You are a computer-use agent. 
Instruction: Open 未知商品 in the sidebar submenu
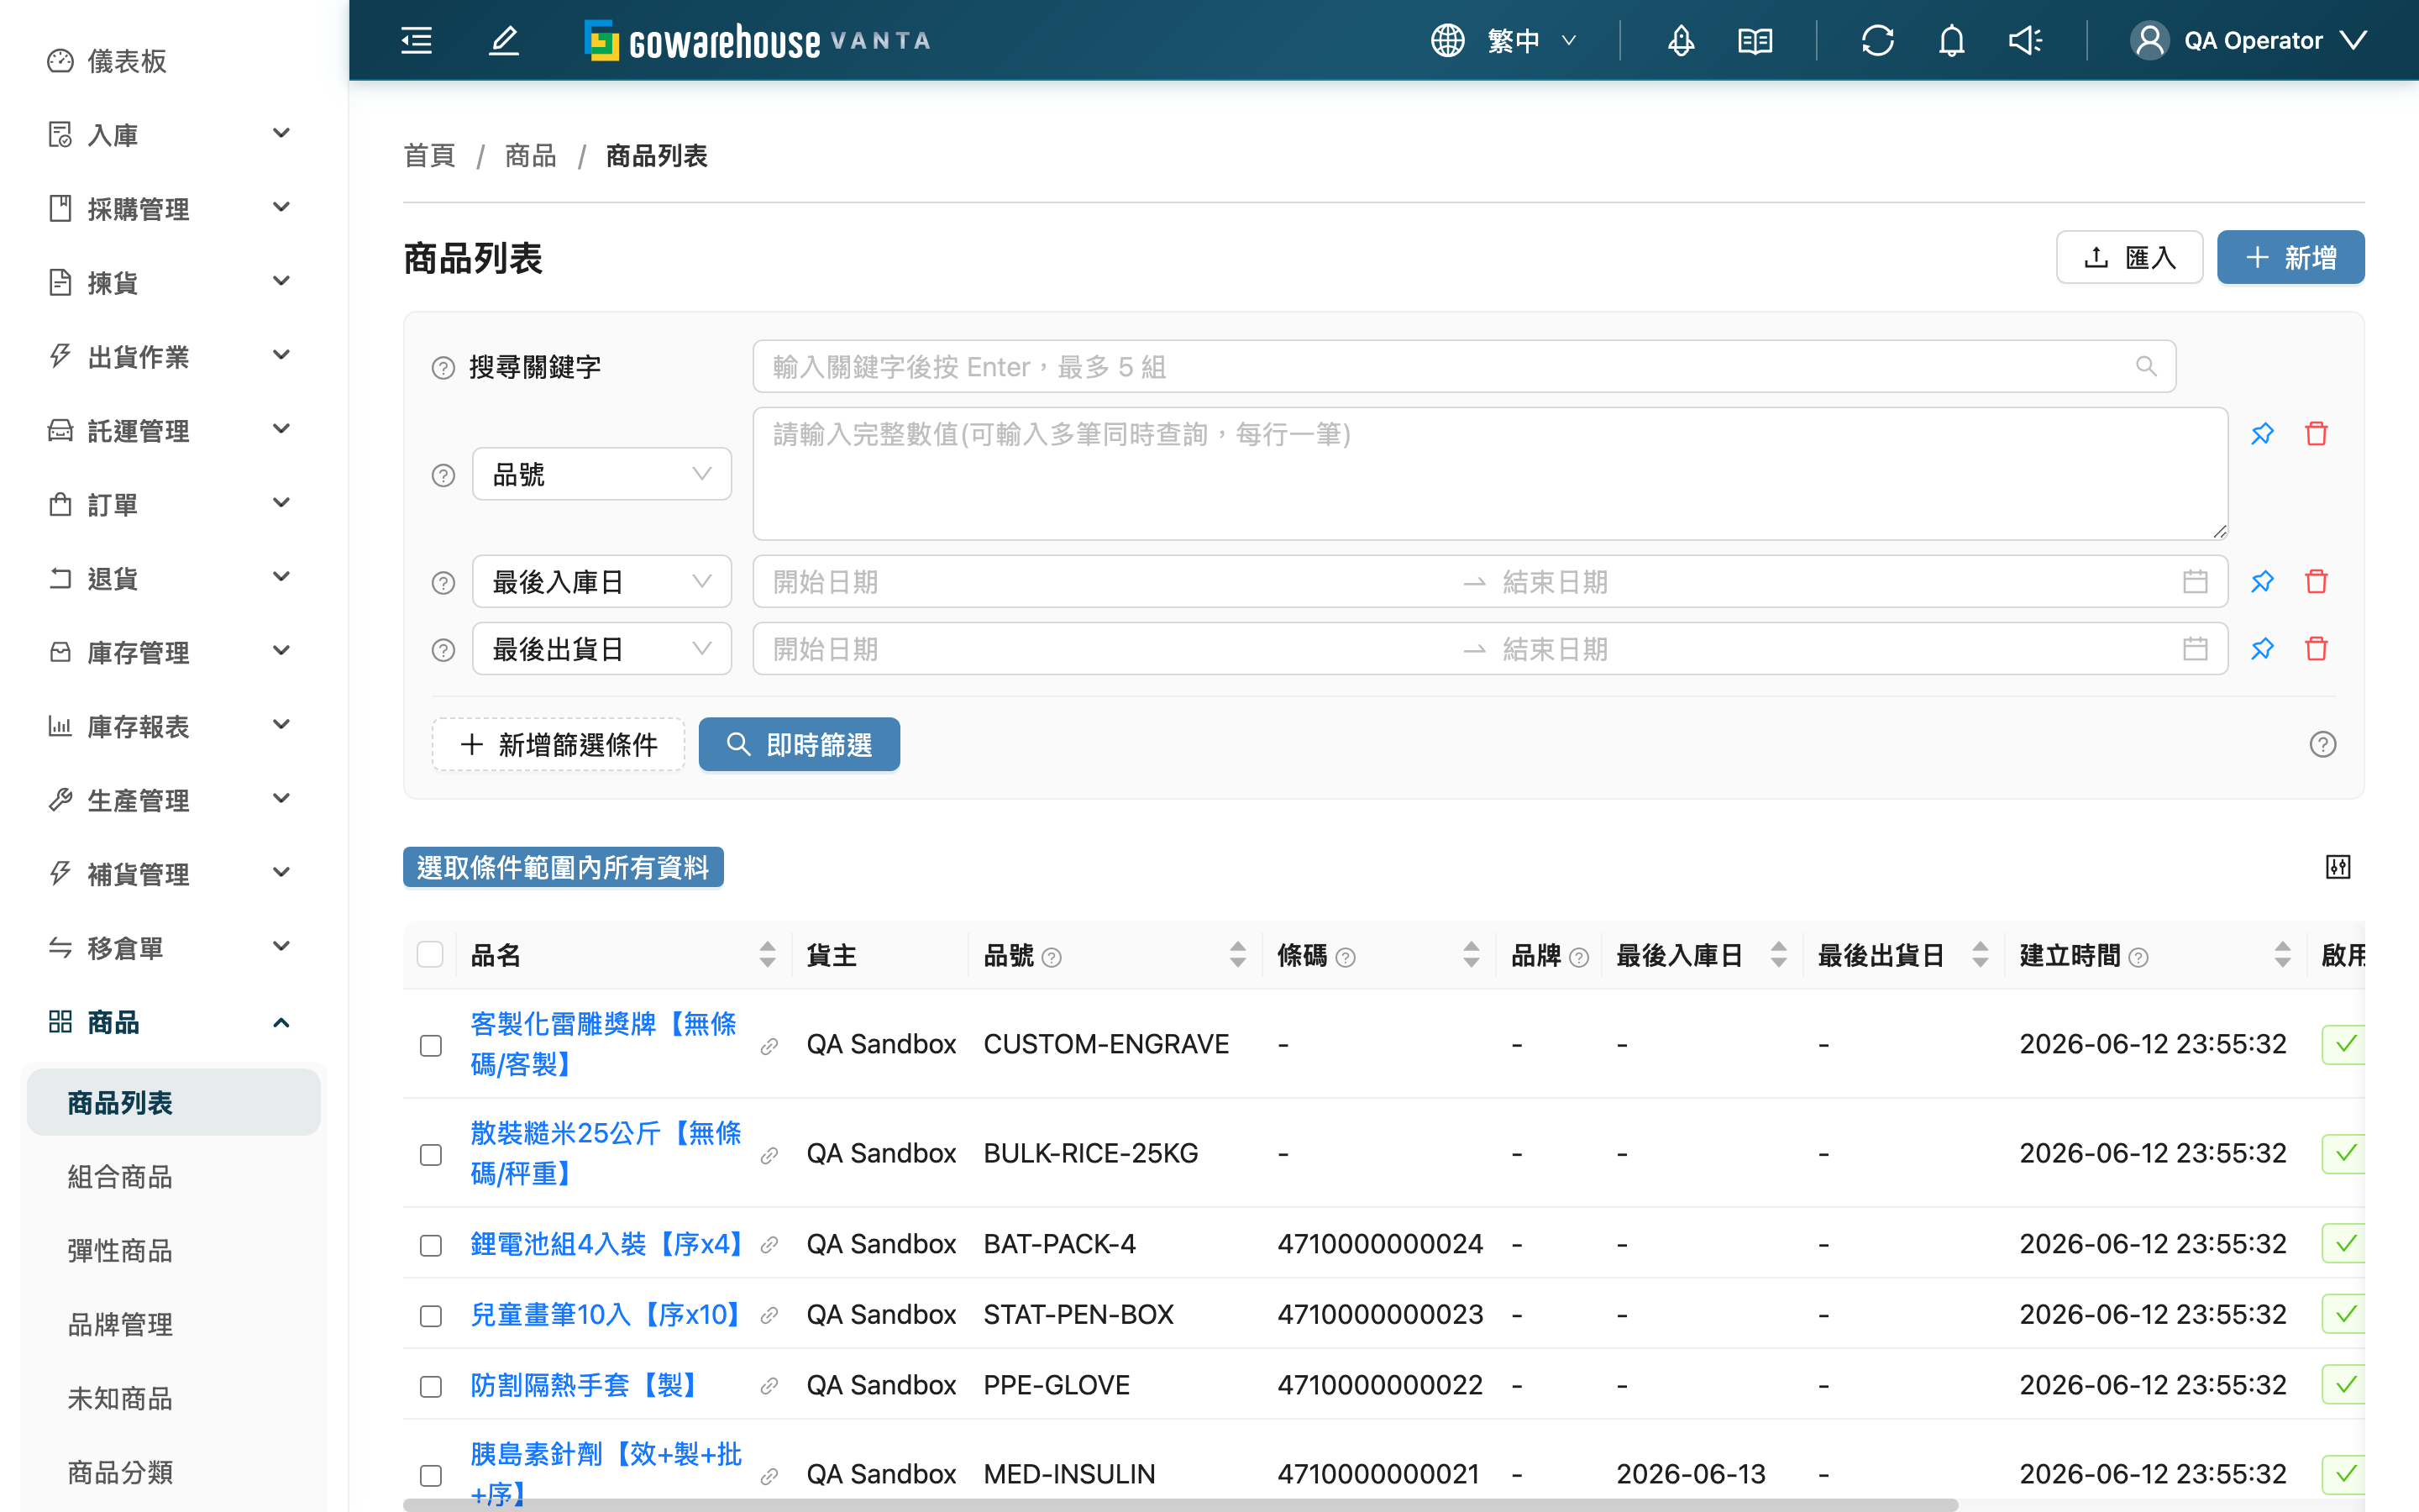(120, 1398)
